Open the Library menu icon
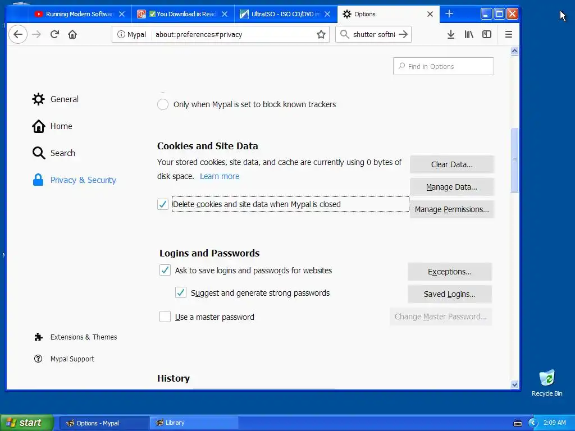 [469, 34]
